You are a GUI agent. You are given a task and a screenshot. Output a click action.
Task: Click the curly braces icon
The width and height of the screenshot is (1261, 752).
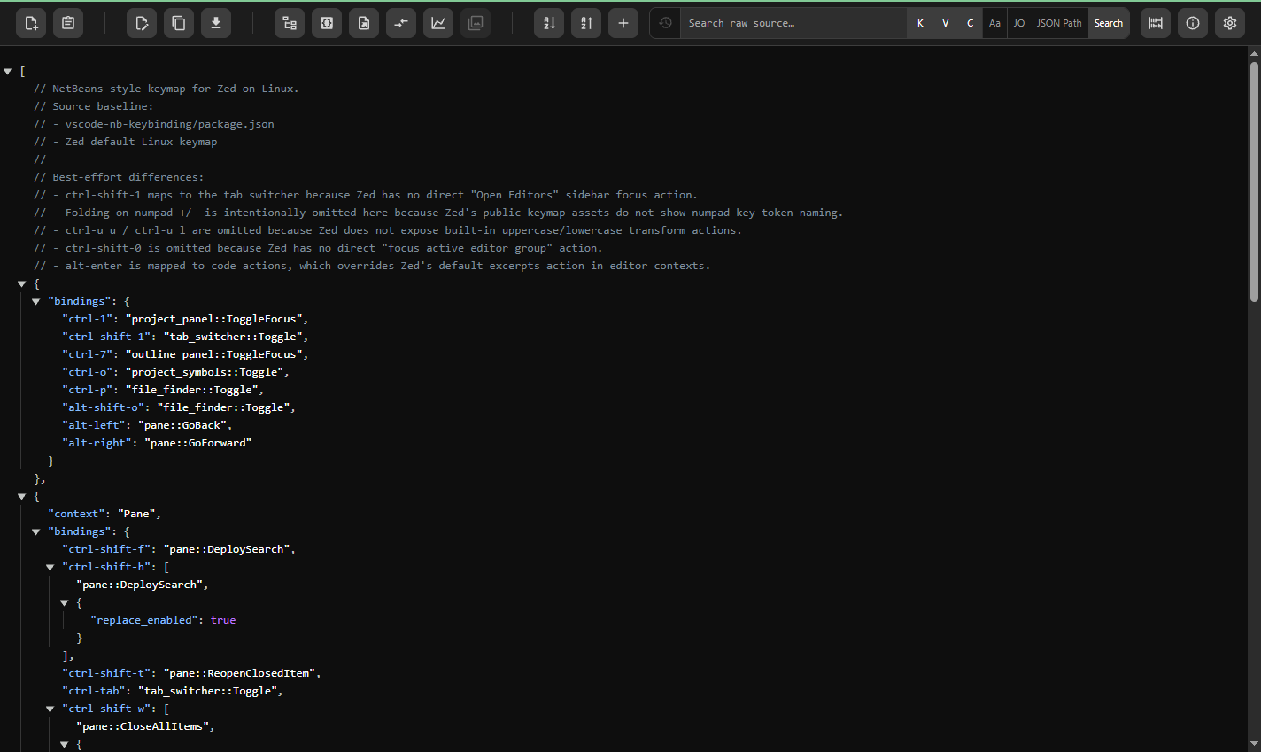point(327,24)
